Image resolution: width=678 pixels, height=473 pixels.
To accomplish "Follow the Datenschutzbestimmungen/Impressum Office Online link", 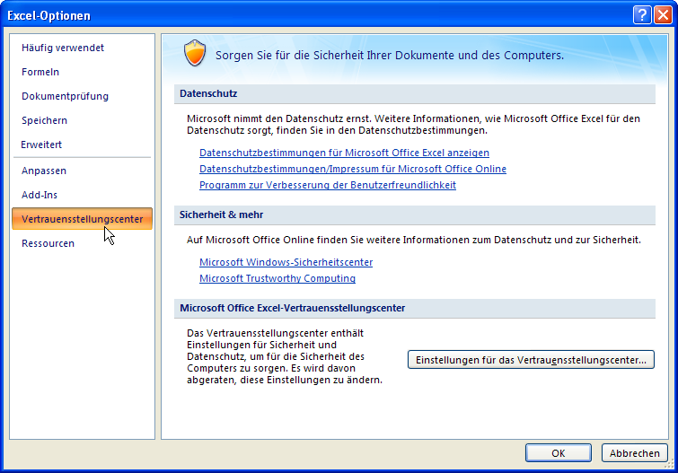I will (352, 169).
